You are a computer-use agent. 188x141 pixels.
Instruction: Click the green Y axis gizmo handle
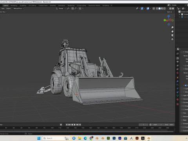pyautogui.click(x=165, y=20)
